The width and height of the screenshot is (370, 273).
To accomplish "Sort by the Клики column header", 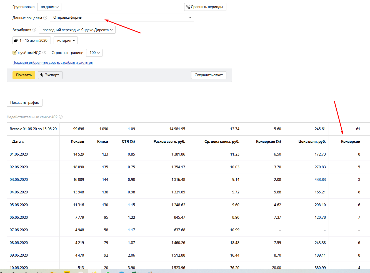I will coord(102,142).
